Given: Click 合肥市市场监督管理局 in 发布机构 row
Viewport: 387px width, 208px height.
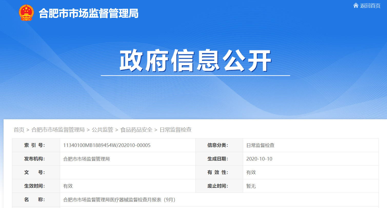Looking at the screenshot, I should pos(86,159).
